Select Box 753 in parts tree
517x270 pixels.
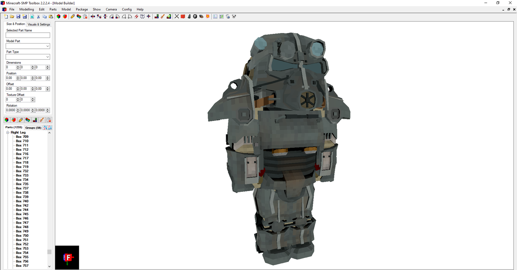tap(22, 248)
